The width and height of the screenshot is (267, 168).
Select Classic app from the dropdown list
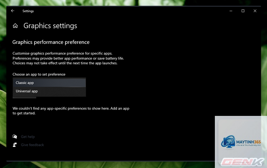click(49, 83)
